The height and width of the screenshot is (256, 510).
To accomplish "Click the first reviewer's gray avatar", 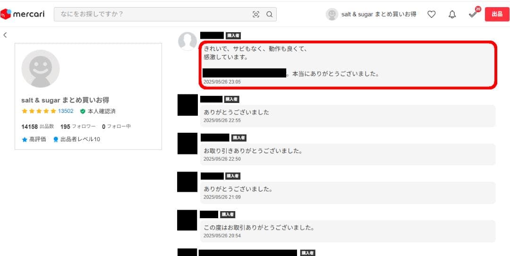I will coord(187,41).
